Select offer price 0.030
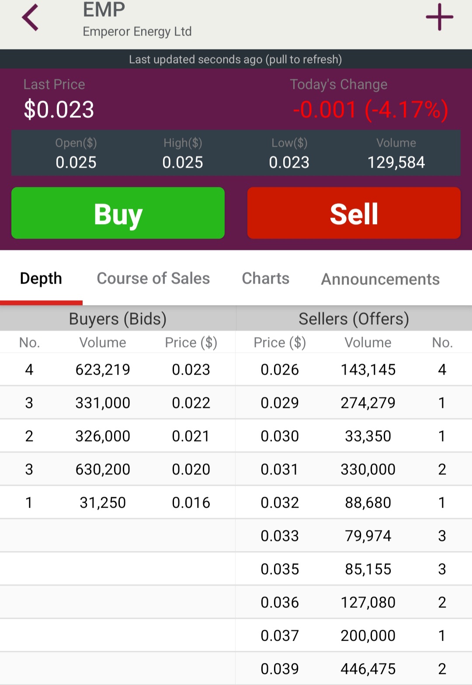472x685 pixels. click(x=280, y=436)
